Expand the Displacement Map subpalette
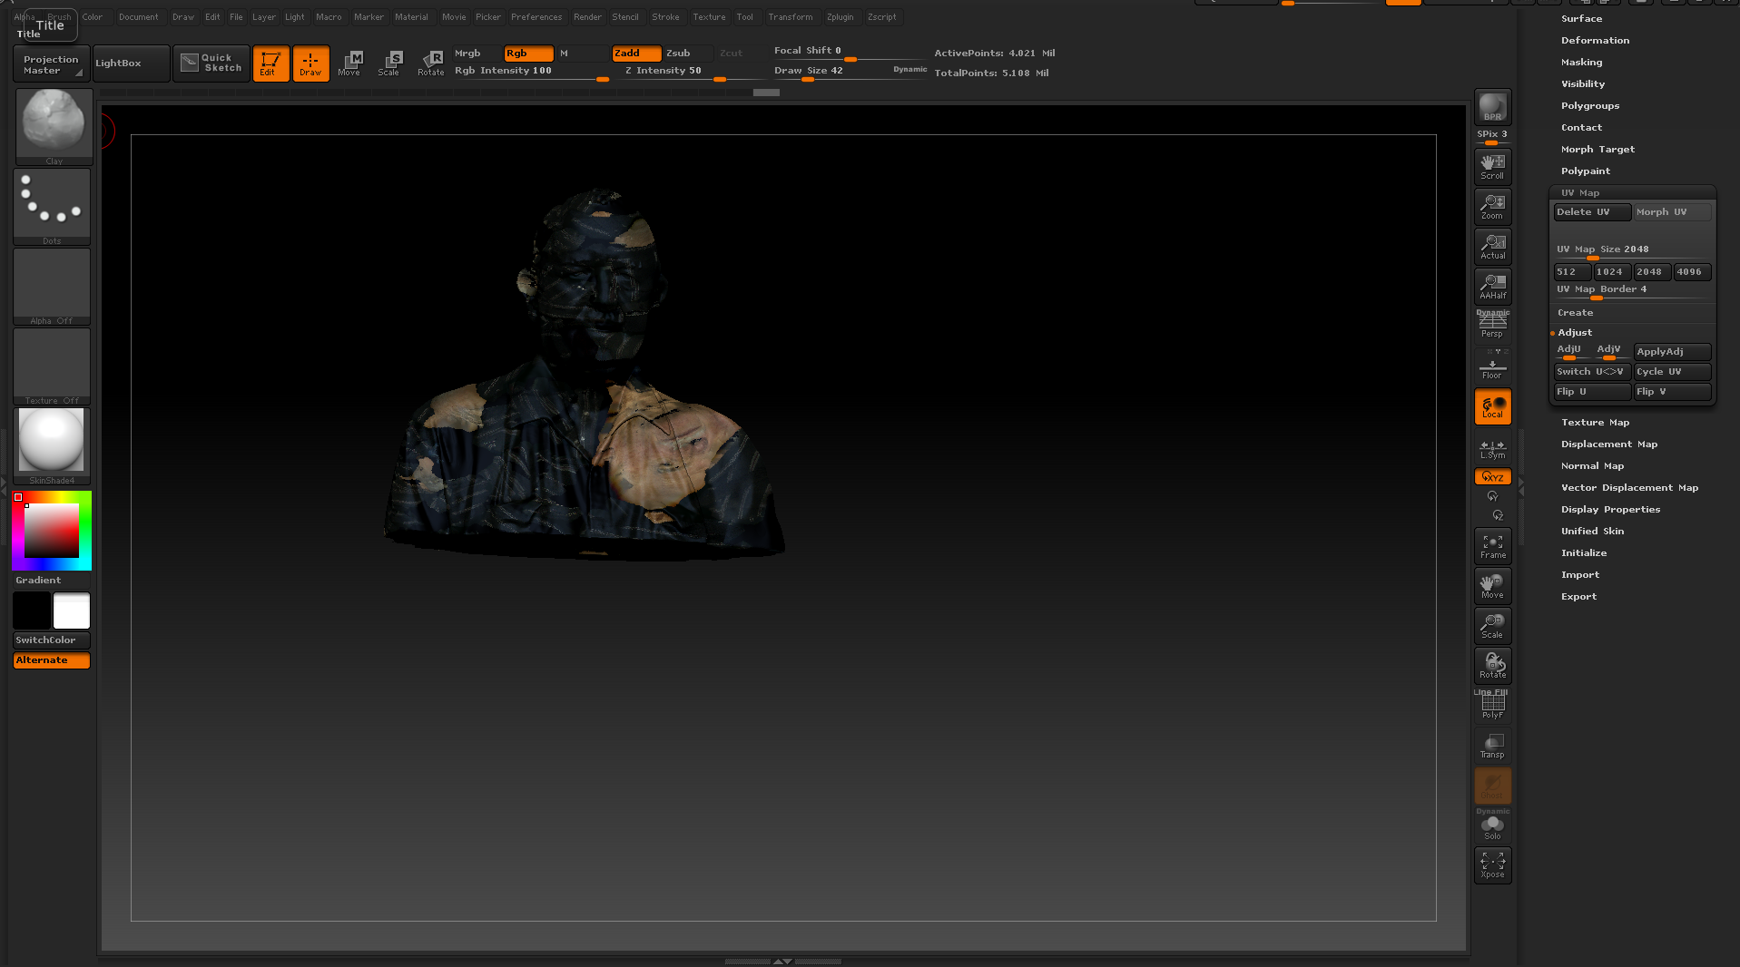Screen dimensions: 1740x967 click(x=1608, y=444)
